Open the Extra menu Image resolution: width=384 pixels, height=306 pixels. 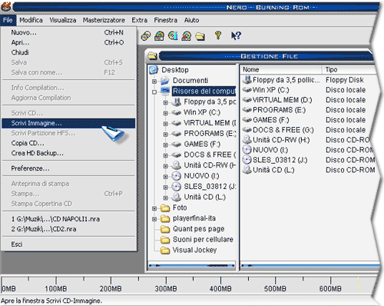point(140,20)
